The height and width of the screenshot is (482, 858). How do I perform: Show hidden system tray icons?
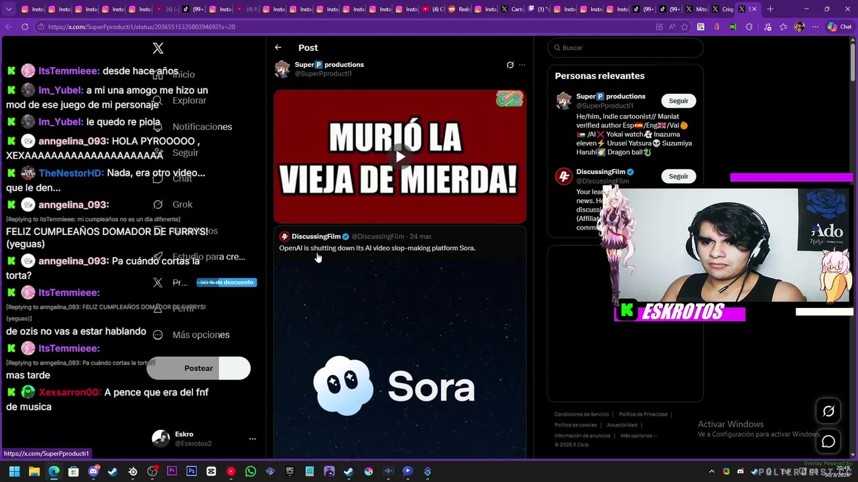point(712,472)
